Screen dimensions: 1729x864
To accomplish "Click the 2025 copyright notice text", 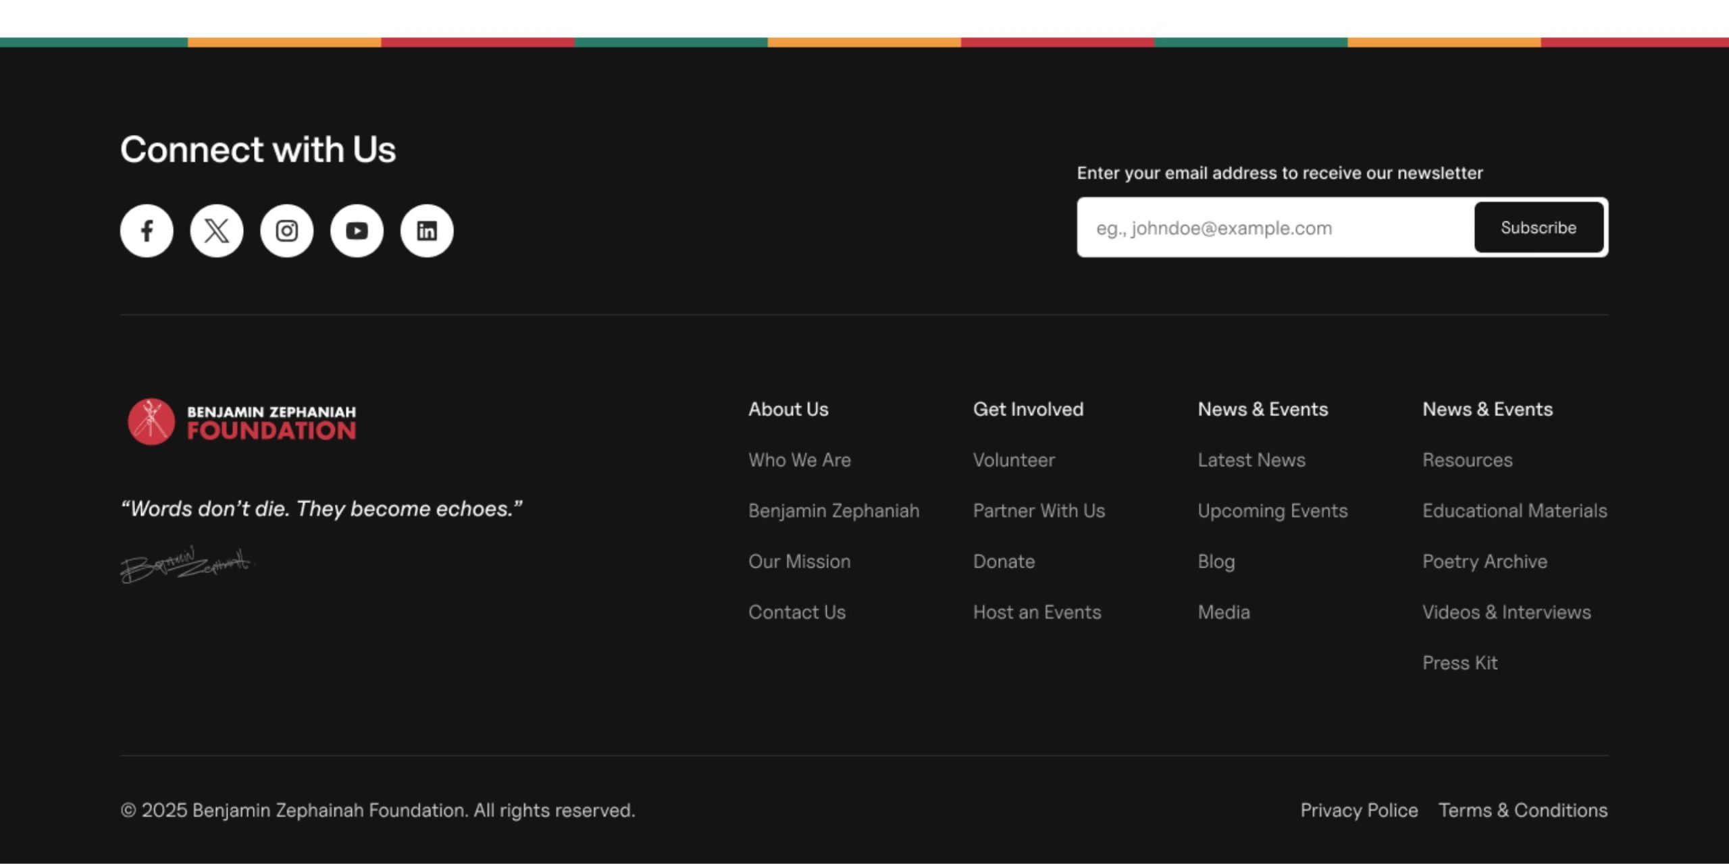I will tap(378, 810).
